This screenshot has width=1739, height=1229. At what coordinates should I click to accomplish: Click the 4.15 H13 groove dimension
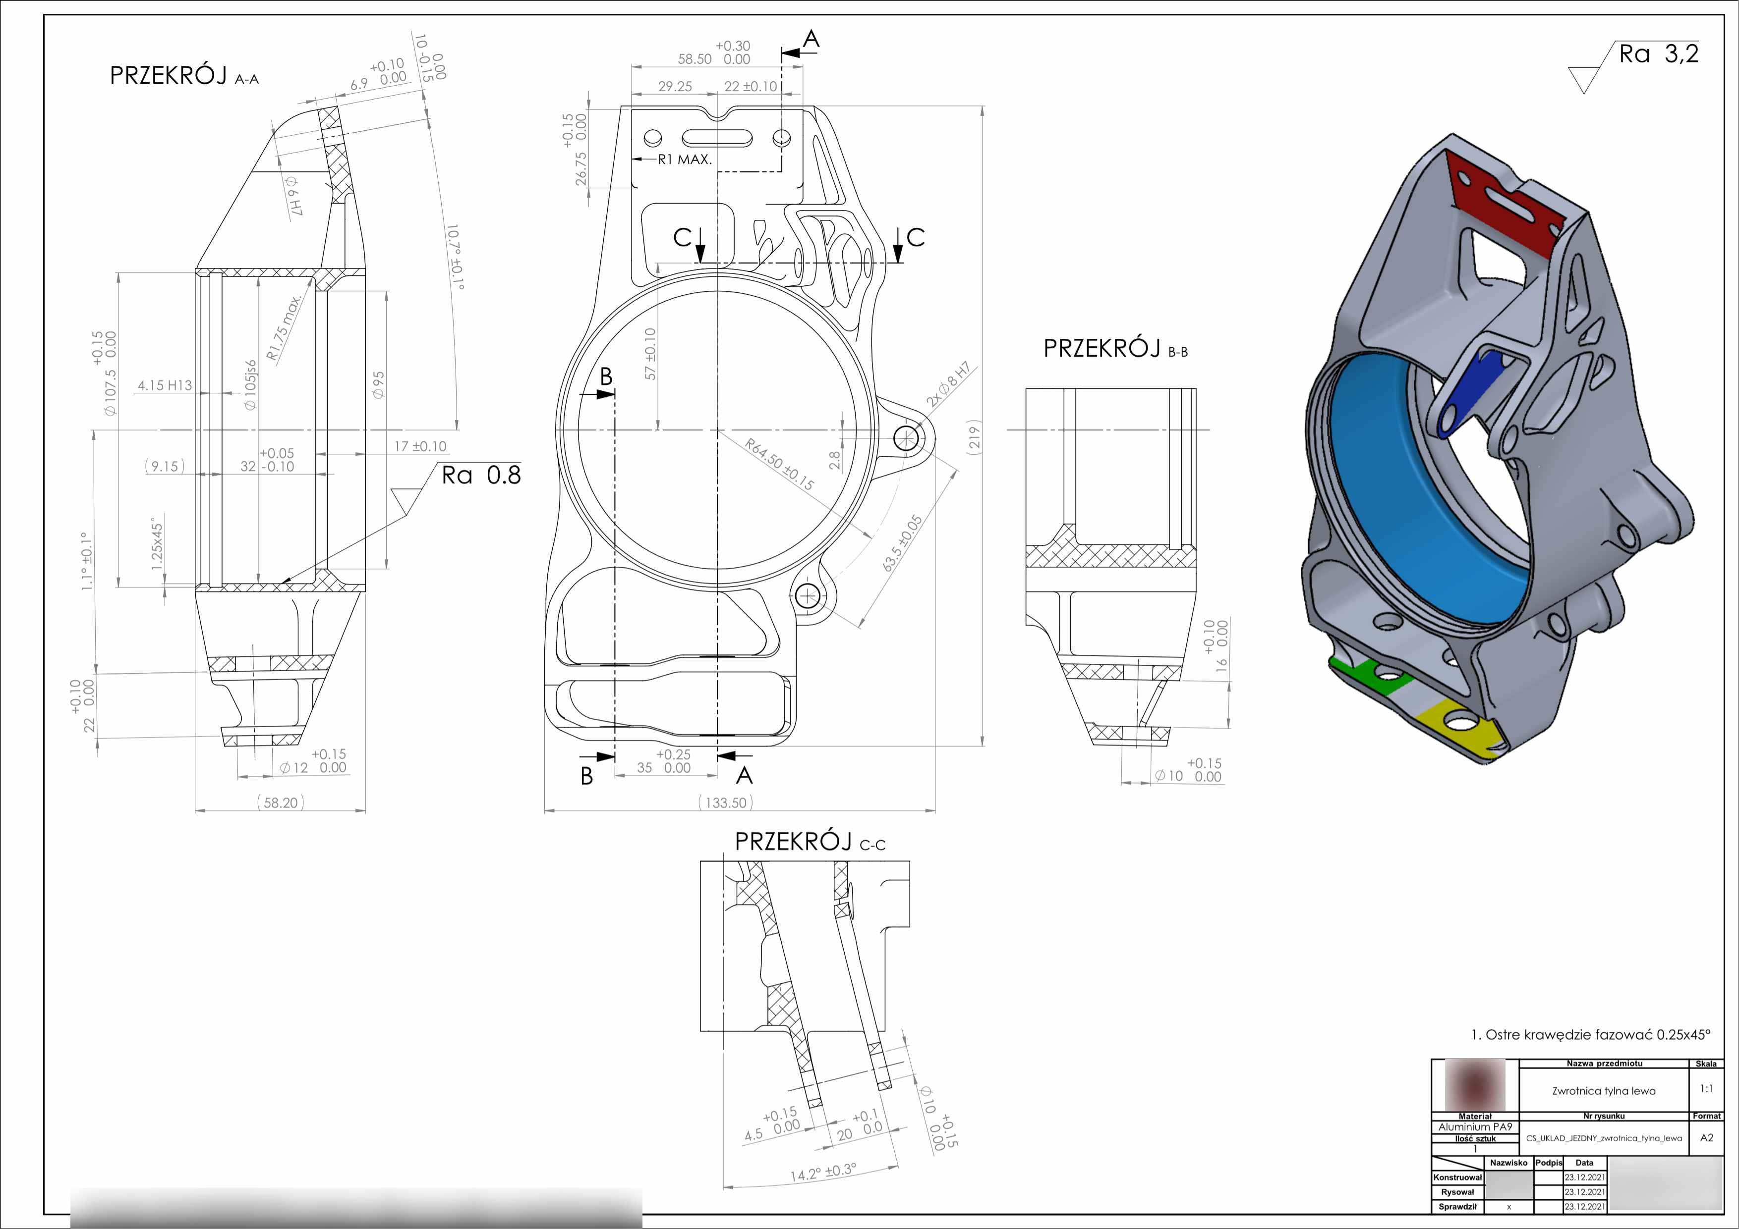(165, 385)
